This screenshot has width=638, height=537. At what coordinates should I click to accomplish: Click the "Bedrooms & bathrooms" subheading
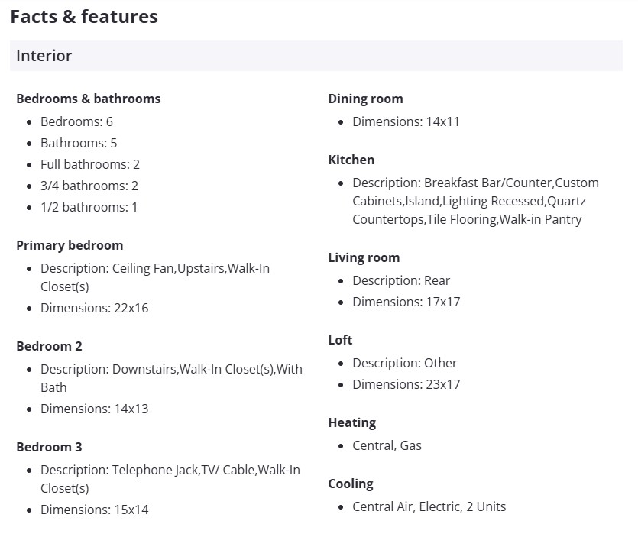(88, 99)
